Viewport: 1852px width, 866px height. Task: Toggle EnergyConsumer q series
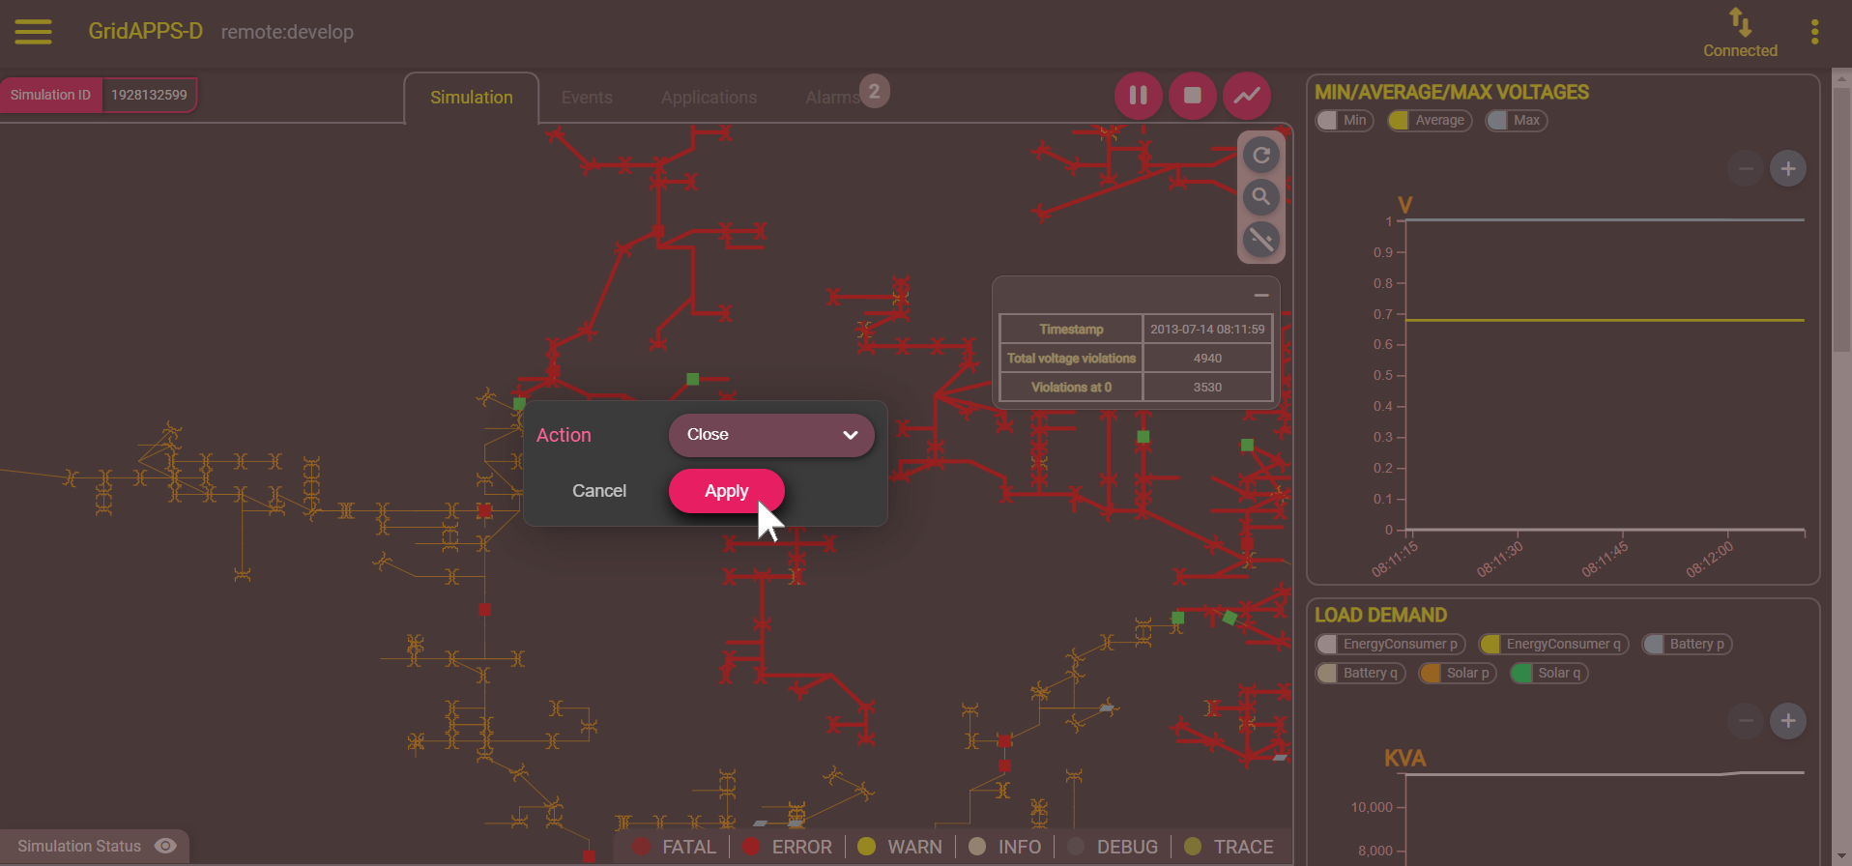(1553, 645)
